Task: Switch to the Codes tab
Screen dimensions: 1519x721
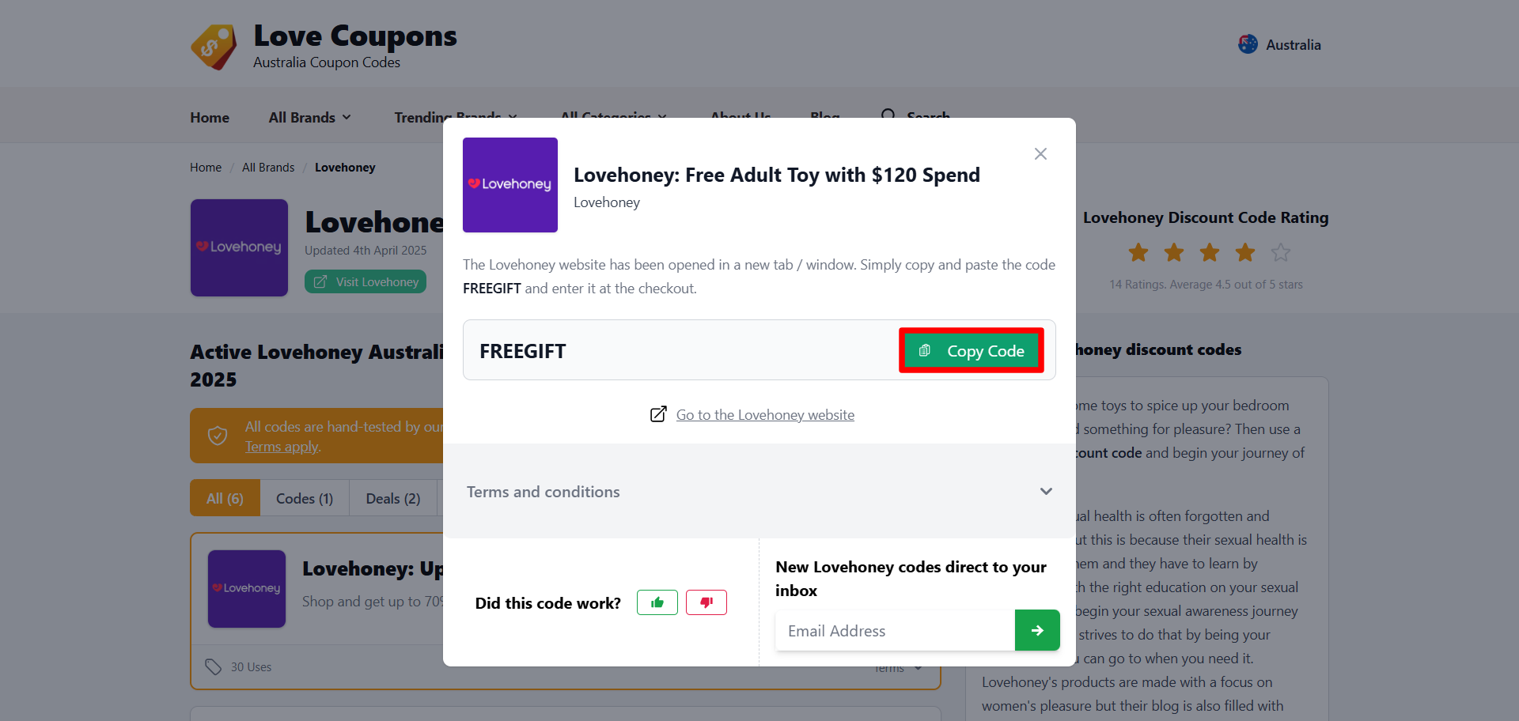Action: click(304, 497)
